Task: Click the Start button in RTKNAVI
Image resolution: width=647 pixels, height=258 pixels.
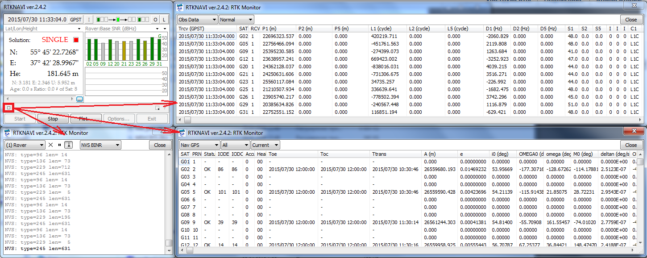Action: 20,119
